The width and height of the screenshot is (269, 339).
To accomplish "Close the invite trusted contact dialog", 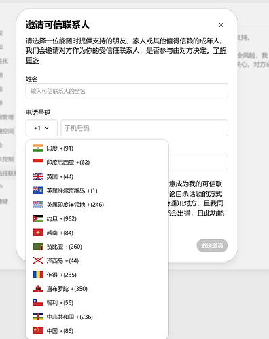I will click(221, 25).
